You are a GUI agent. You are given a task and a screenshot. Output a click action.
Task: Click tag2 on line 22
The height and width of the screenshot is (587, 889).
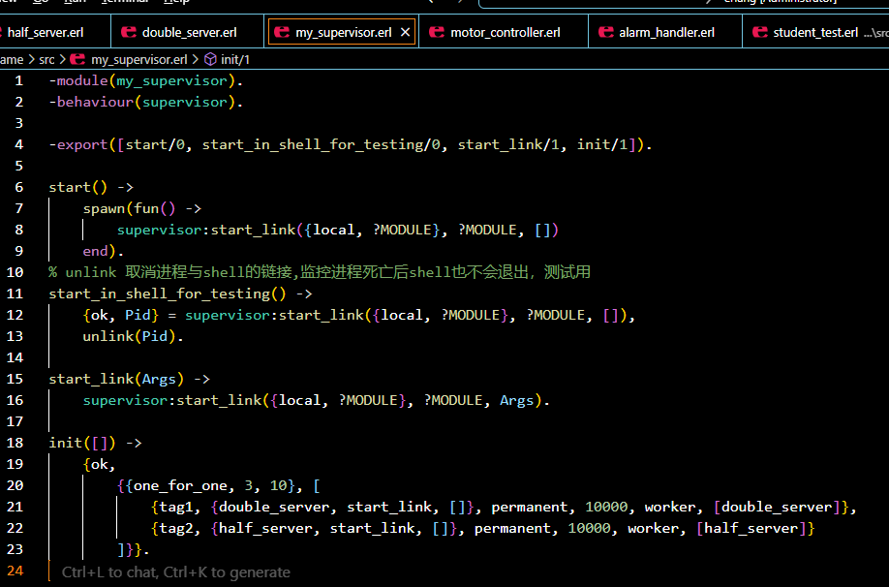tap(176, 529)
